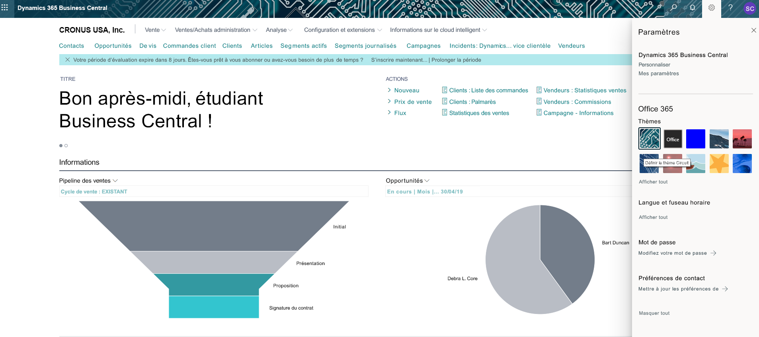Dismiss the trial period notification bar
Image resolution: width=759 pixels, height=337 pixels.
pos(68,60)
